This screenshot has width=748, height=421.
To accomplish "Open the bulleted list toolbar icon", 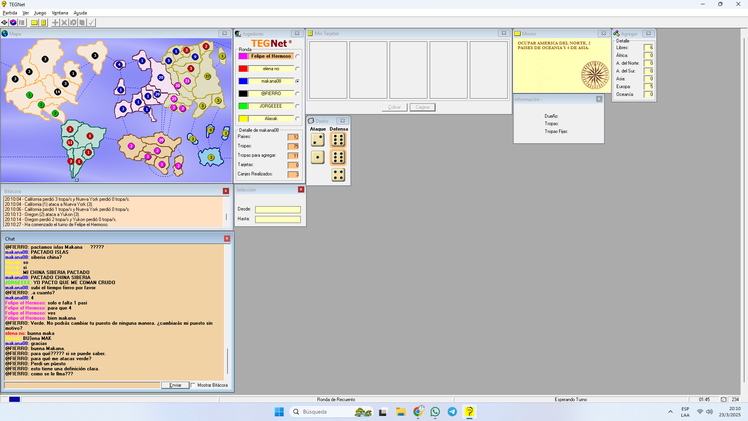I will click(22, 23).
